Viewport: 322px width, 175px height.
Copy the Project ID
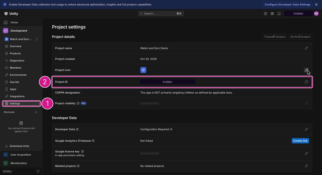click(306, 82)
